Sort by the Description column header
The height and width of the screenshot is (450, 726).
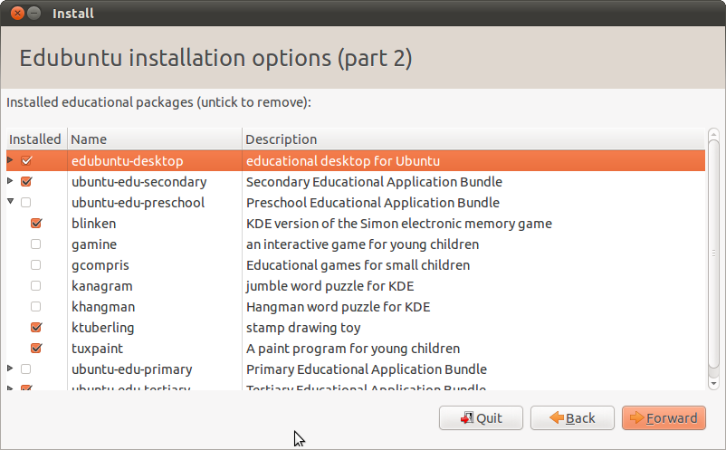pos(473,139)
